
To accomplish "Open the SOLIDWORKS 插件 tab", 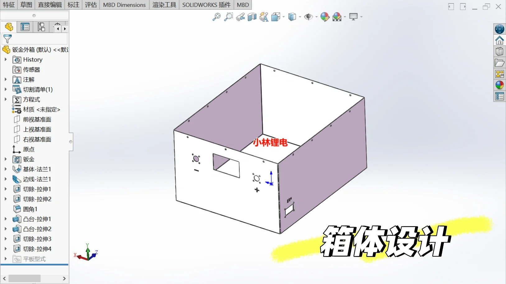I will [207, 5].
